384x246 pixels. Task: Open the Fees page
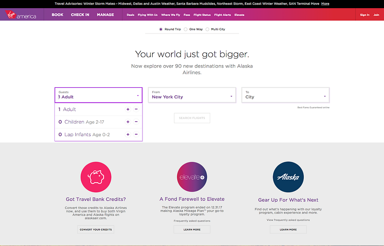pos(187,15)
